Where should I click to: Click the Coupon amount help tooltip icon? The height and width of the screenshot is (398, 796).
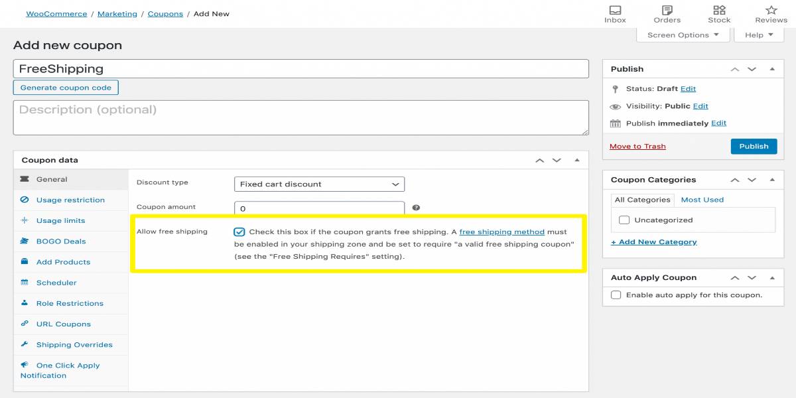click(x=416, y=208)
